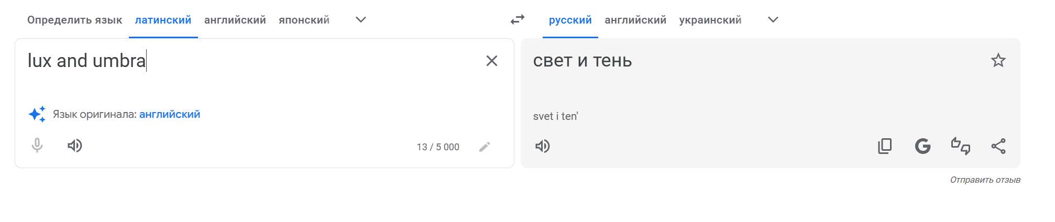Screen dimensions: 1055x222
Task: Swap source and target languages
Action: (518, 20)
